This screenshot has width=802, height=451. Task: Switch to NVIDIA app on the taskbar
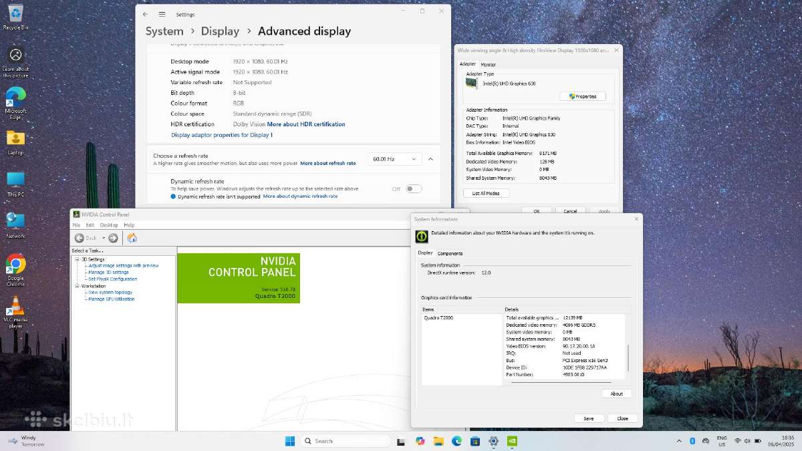(x=512, y=441)
